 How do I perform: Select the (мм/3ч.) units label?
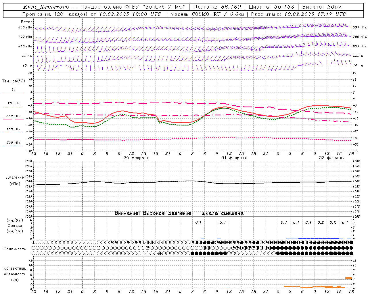(15, 220)
